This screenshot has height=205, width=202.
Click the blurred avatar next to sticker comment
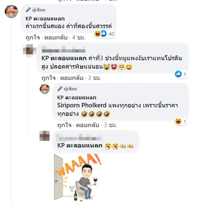(x=45, y=136)
